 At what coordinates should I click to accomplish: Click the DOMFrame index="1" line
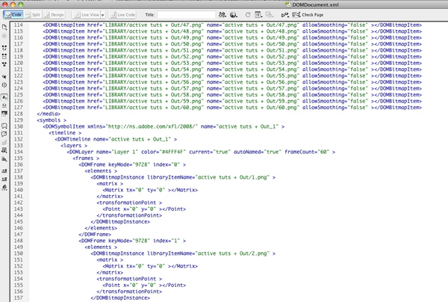133,241
